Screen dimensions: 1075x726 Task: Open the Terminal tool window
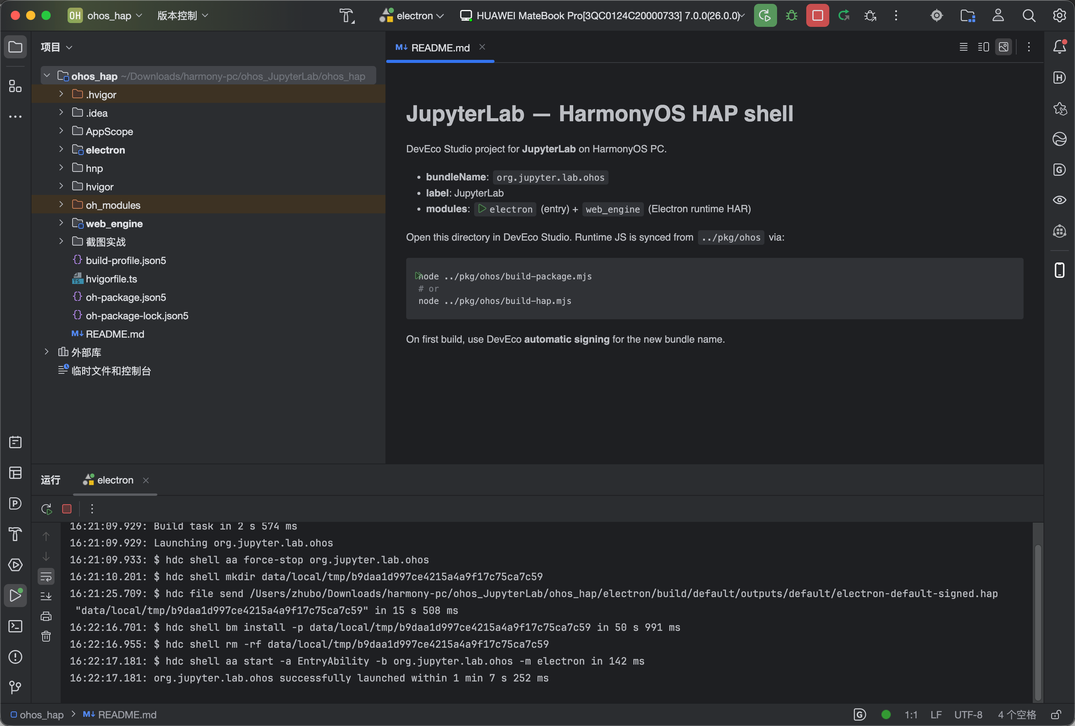click(x=15, y=626)
